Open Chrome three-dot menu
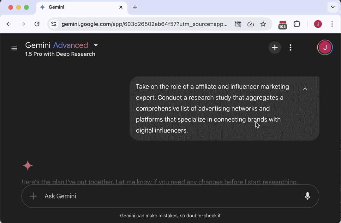 [x=332, y=24]
